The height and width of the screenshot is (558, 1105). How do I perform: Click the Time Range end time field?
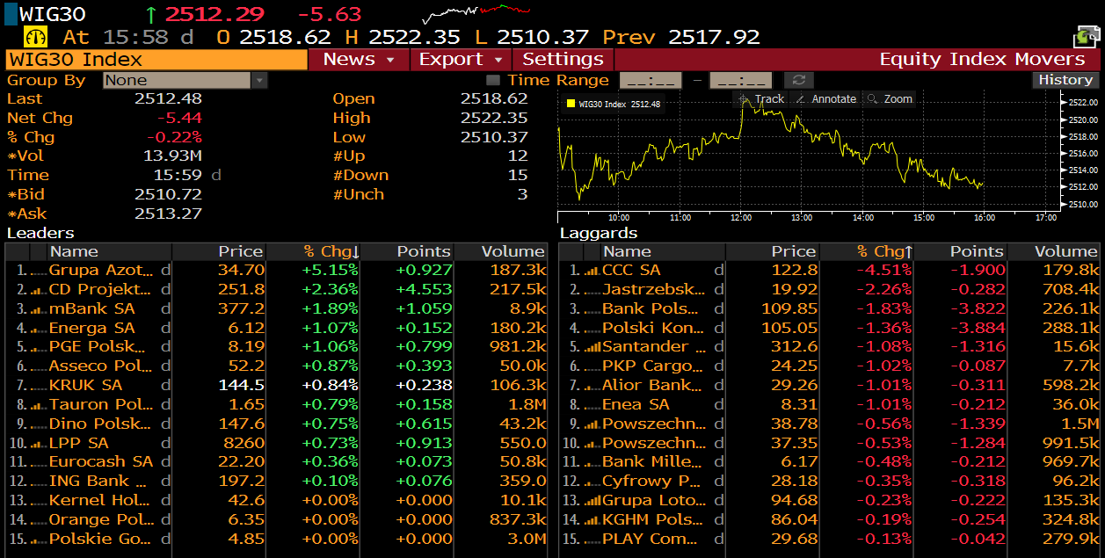coord(740,80)
